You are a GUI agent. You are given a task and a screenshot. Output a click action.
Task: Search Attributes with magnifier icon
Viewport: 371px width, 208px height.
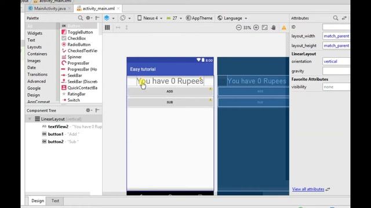coord(336,18)
